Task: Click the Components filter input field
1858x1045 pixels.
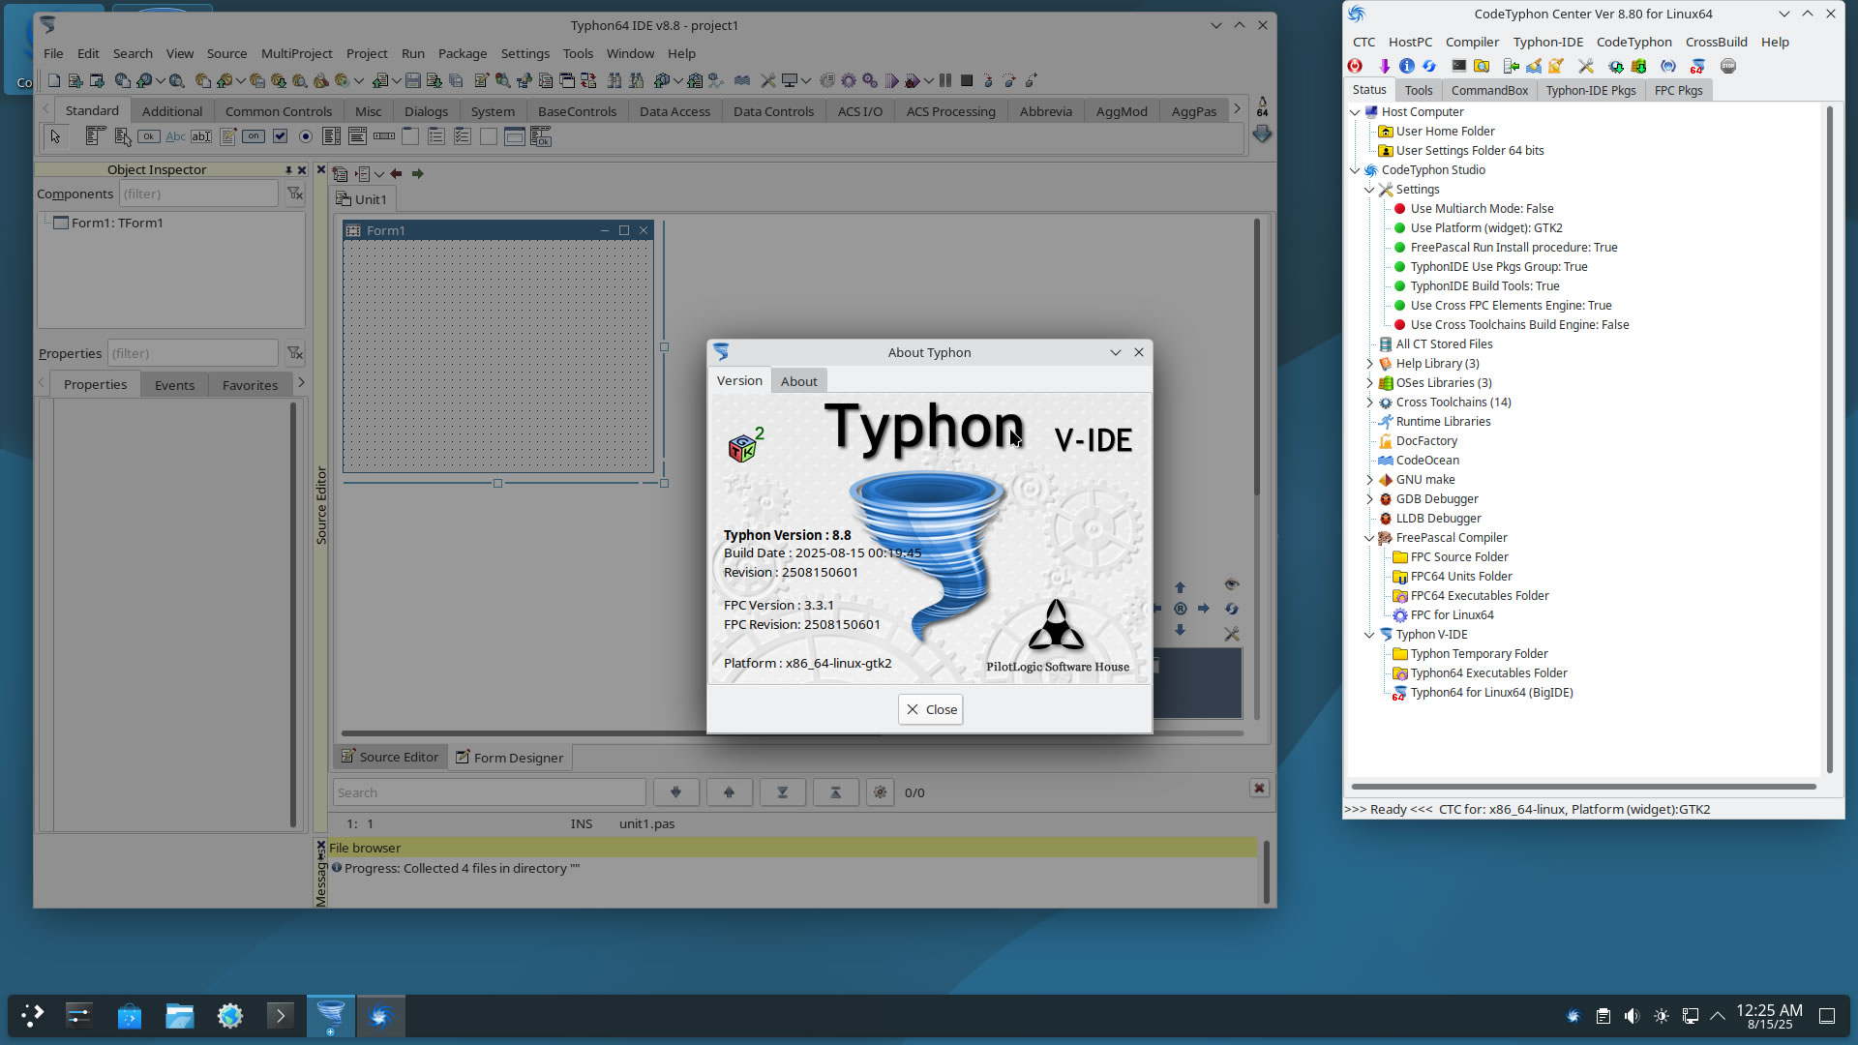Action: point(198,194)
